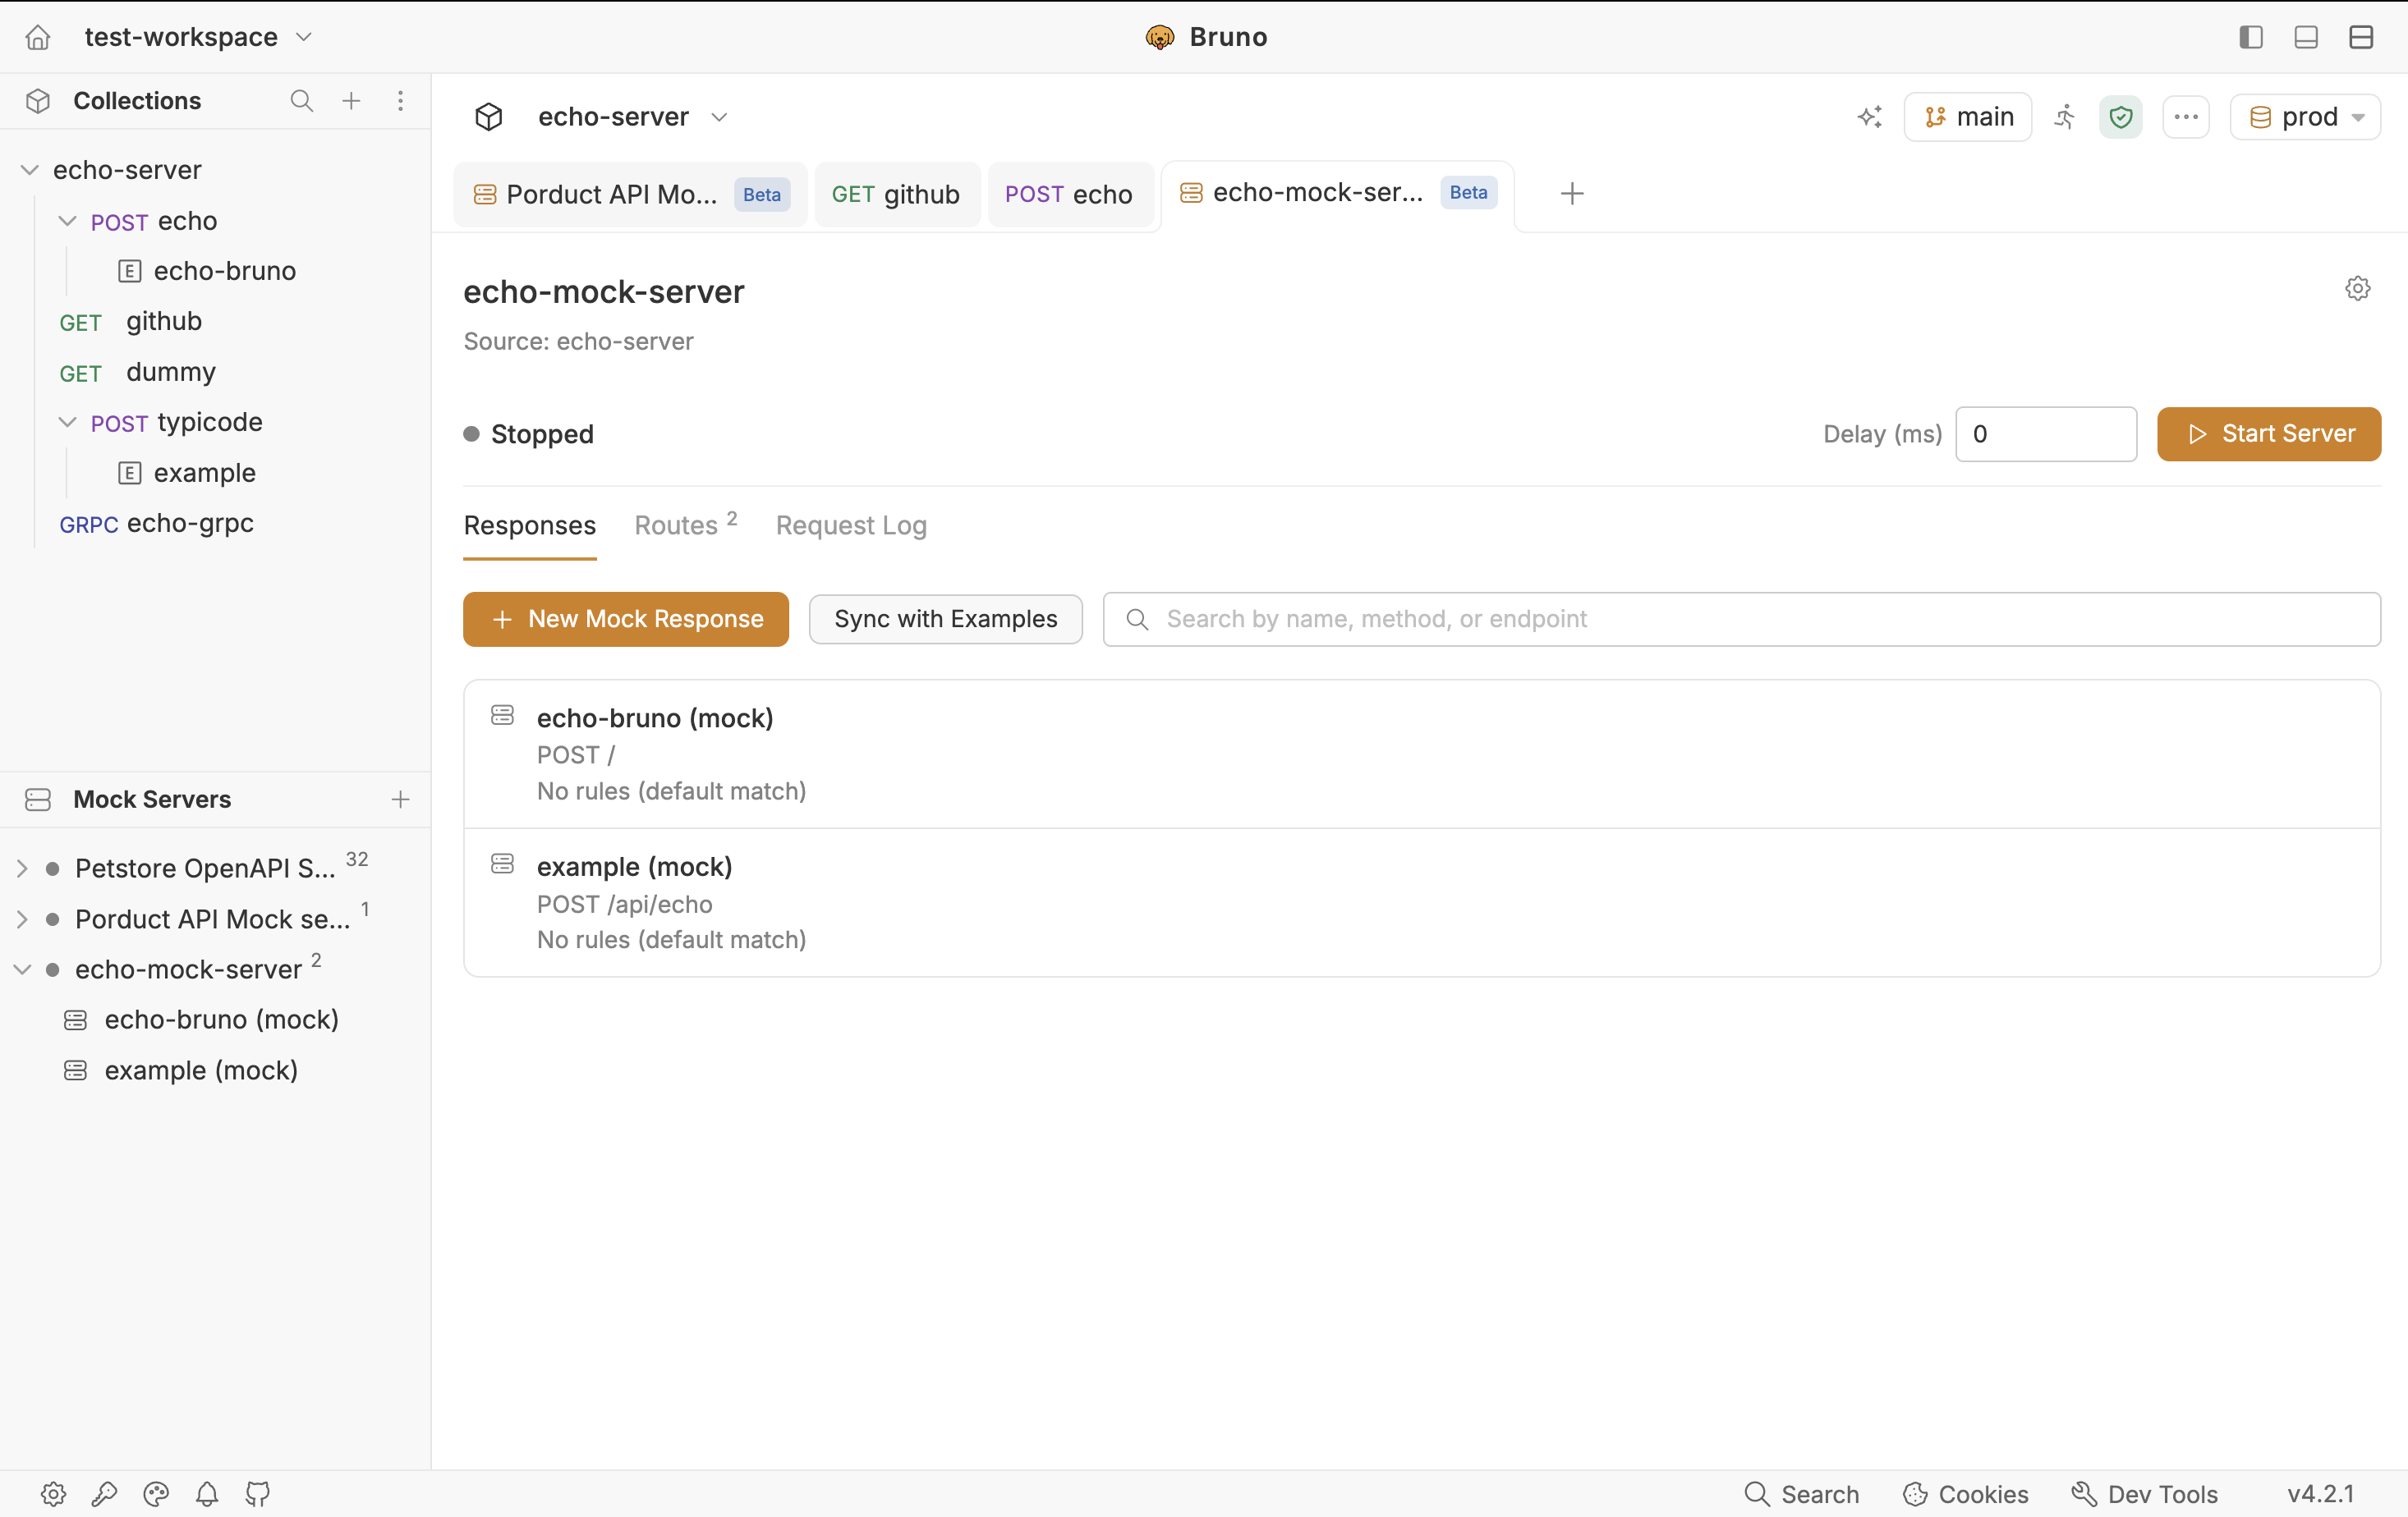Viewport: 2408px width, 1517px height.
Task: Collapse the echo-server collection tree
Action: point(30,170)
